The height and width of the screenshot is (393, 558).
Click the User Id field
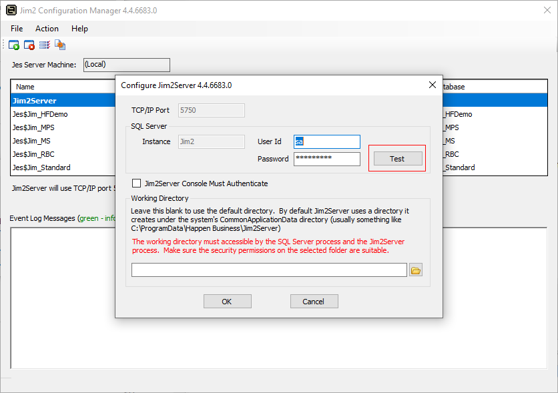point(326,141)
